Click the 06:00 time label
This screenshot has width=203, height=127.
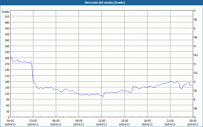coord(56,121)
